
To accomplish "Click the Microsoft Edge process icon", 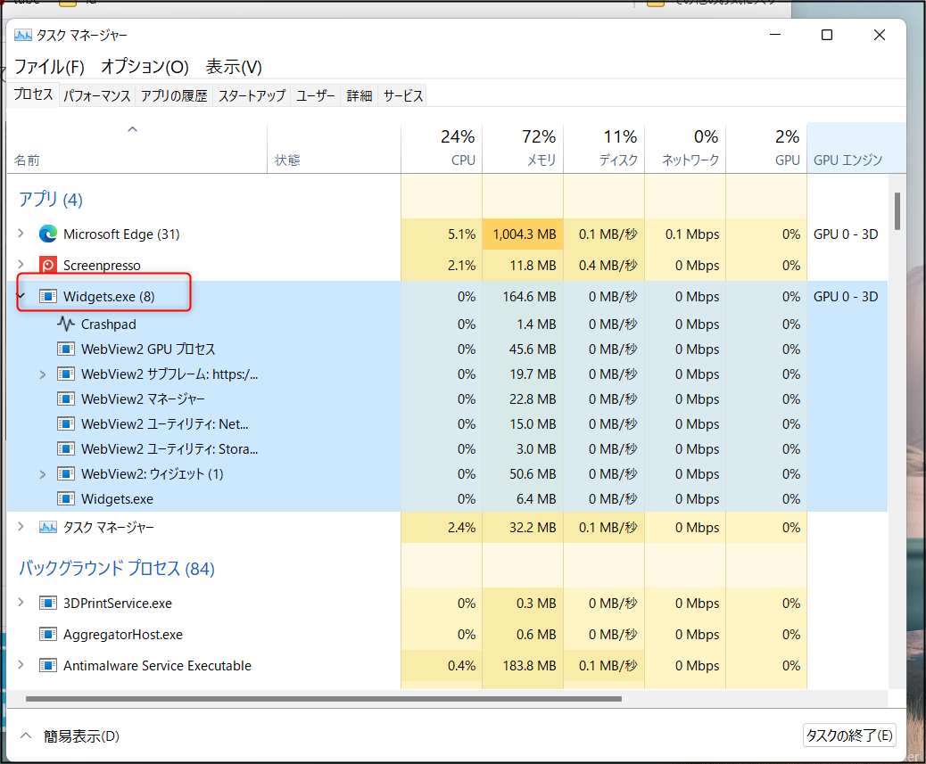I will point(48,234).
